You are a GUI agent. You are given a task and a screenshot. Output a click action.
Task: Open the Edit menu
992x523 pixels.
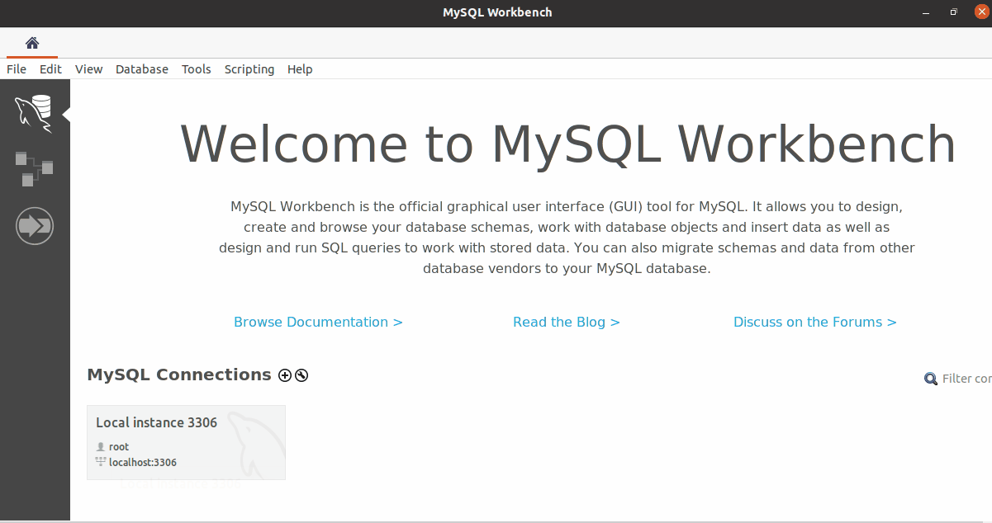[50, 69]
